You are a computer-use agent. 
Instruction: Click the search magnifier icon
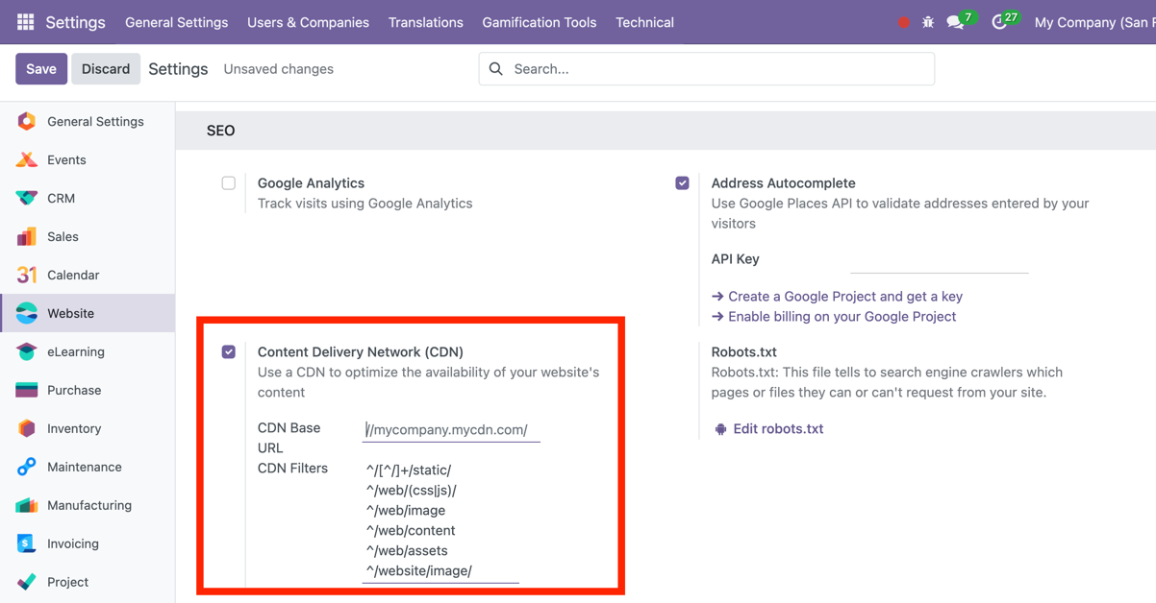pos(496,69)
